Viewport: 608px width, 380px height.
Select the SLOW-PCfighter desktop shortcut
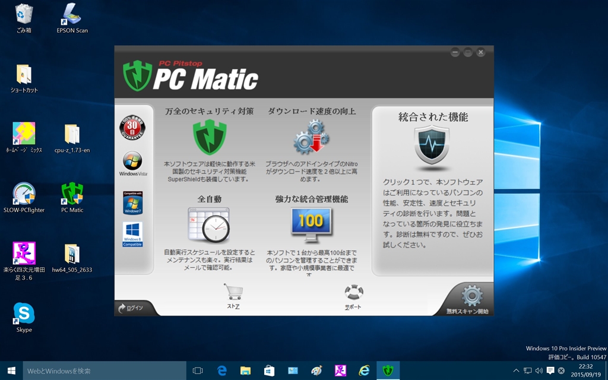(x=24, y=198)
